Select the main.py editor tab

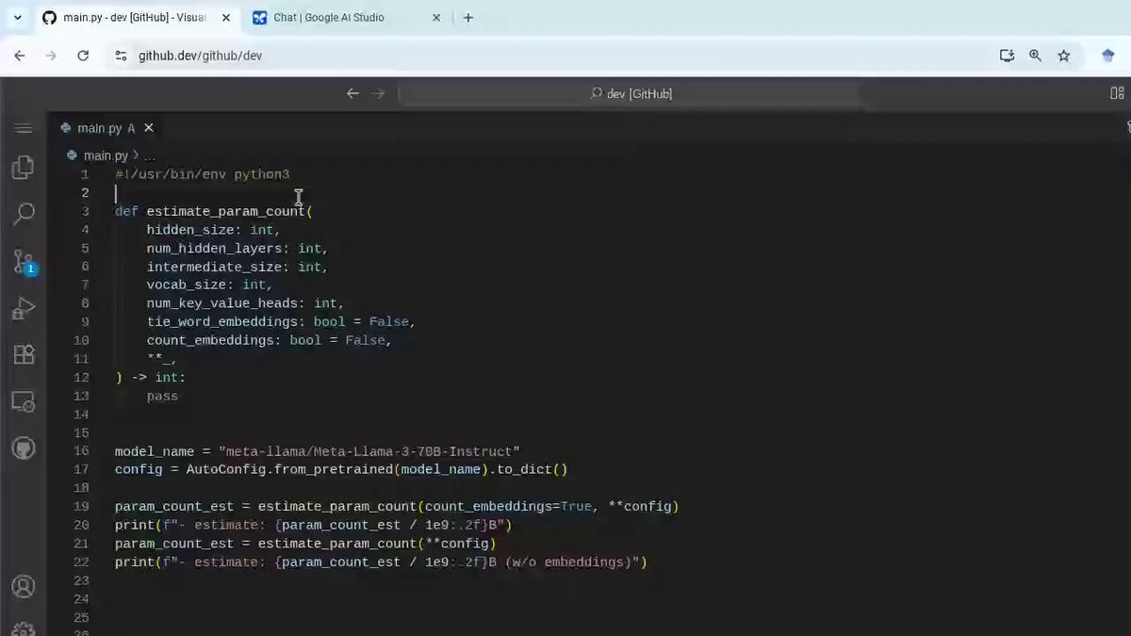tap(99, 128)
